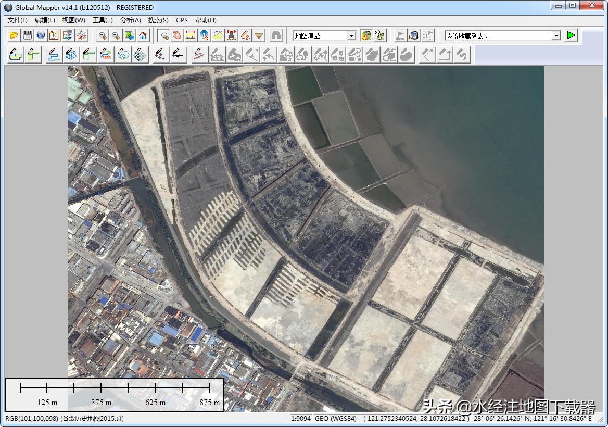Click the Home full view icon
The image size is (608, 427).
tap(143, 35)
